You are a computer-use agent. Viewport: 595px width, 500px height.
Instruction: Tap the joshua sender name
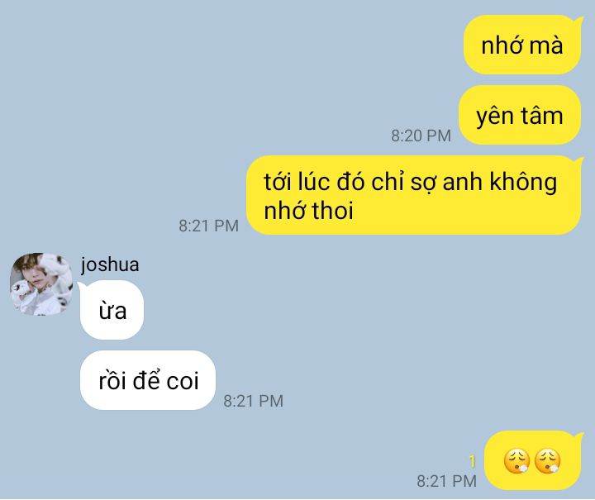(110, 264)
